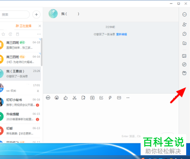Viewport: 190px width, 159px height.
Task: Open the chat files folder icon
Action: click(x=184, y=43)
